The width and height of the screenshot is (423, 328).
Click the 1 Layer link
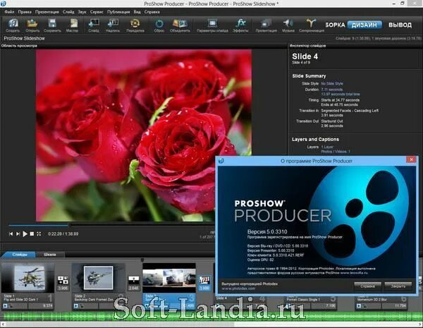[327, 147]
